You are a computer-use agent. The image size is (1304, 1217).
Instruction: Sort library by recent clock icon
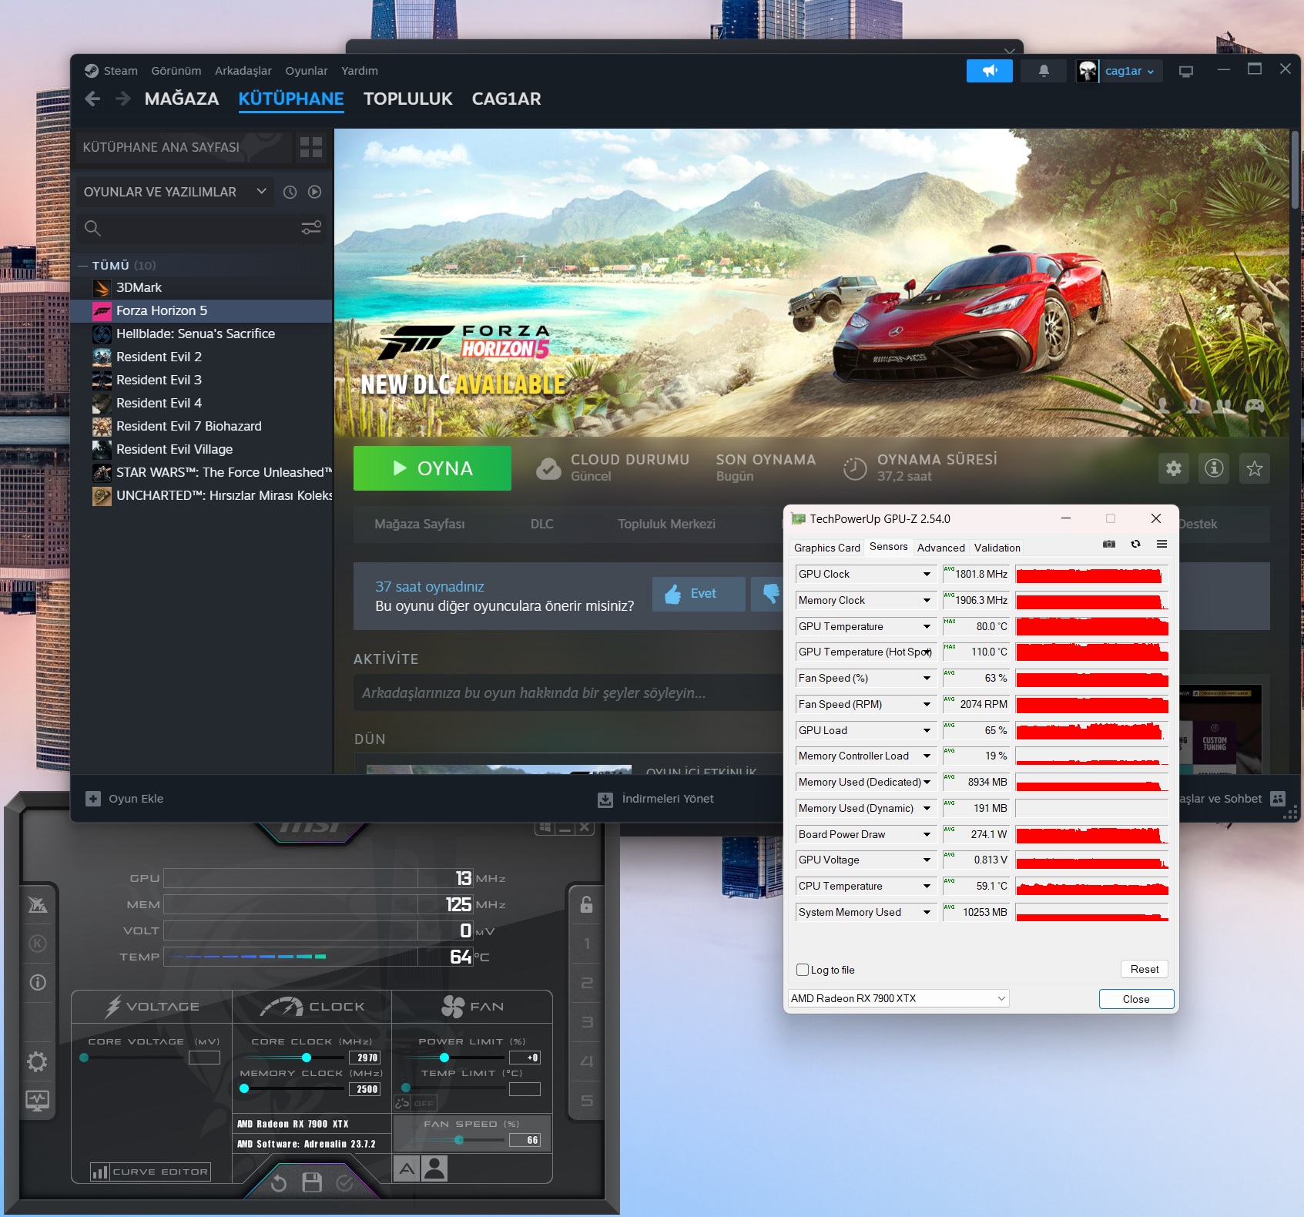point(290,192)
